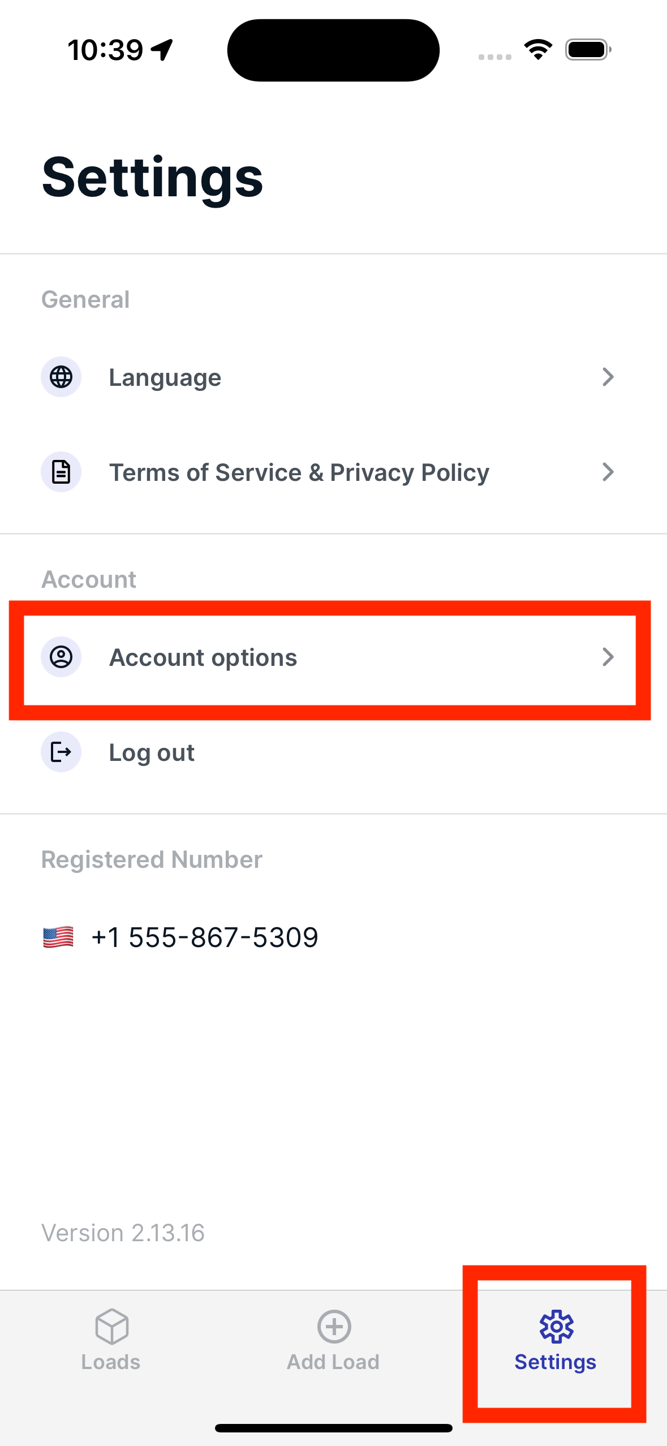This screenshot has width=667, height=1446.
Task: Tap the Wi-Fi status icon
Action: [x=538, y=50]
